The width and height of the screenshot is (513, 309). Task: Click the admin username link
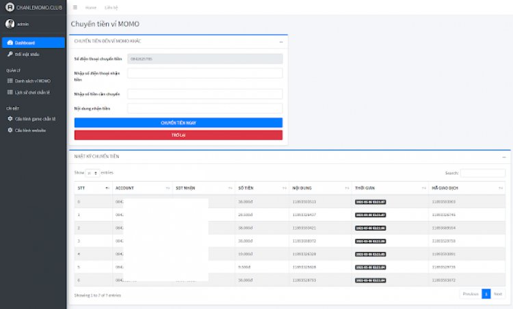(23, 24)
